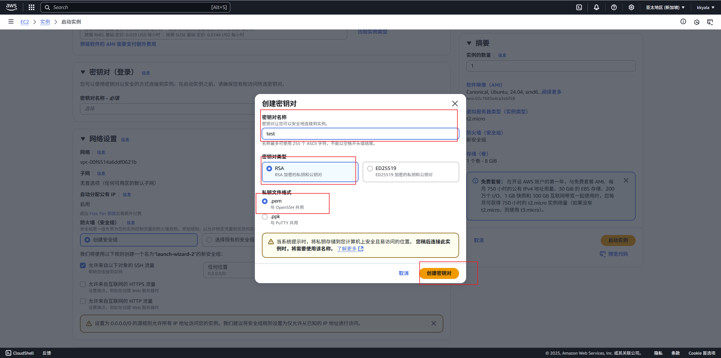
Task: Click CloudShell label in footer
Action: pyautogui.click(x=23, y=353)
